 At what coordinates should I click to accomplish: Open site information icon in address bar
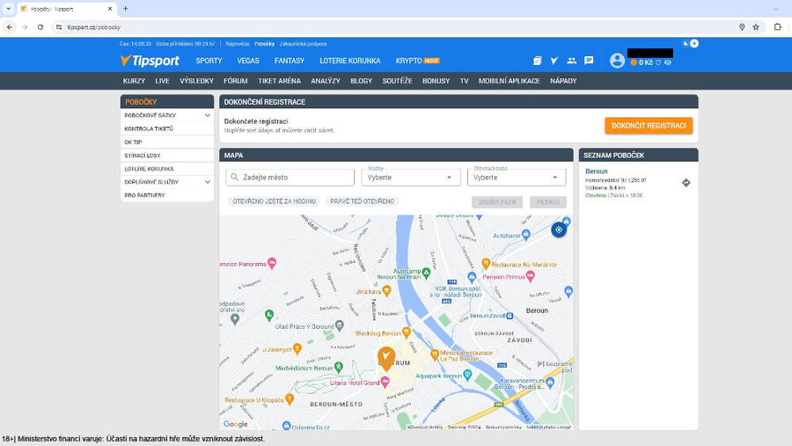(59, 27)
